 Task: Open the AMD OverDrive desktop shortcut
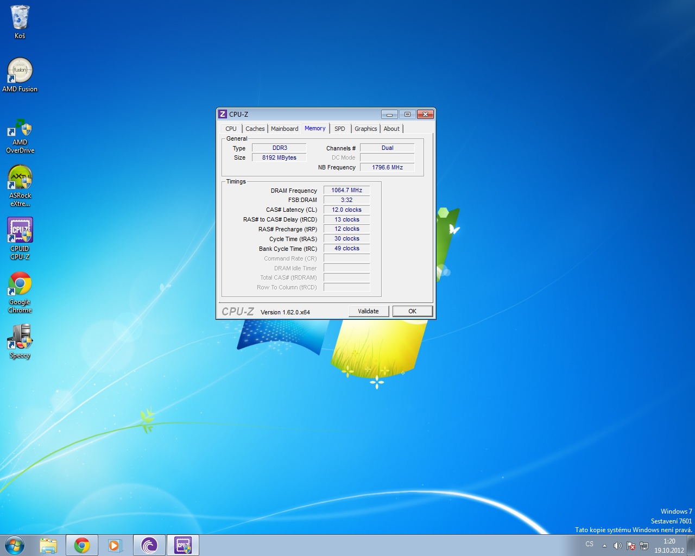20,135
